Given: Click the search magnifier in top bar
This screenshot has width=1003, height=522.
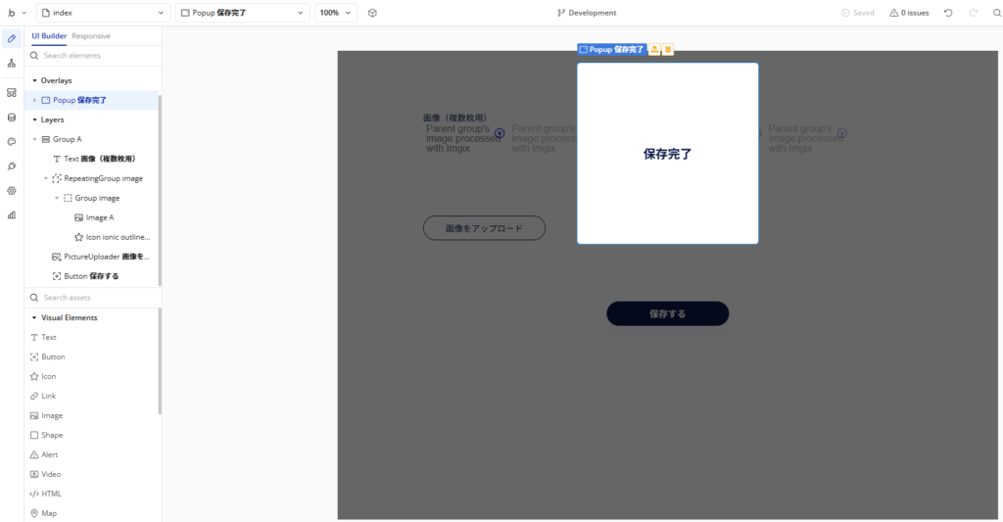Looking at the screenshot, I should coord(996,13).
